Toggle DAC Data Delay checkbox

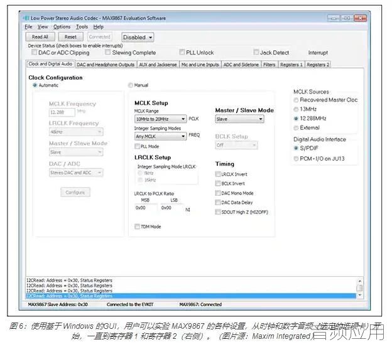pos(218,203)
